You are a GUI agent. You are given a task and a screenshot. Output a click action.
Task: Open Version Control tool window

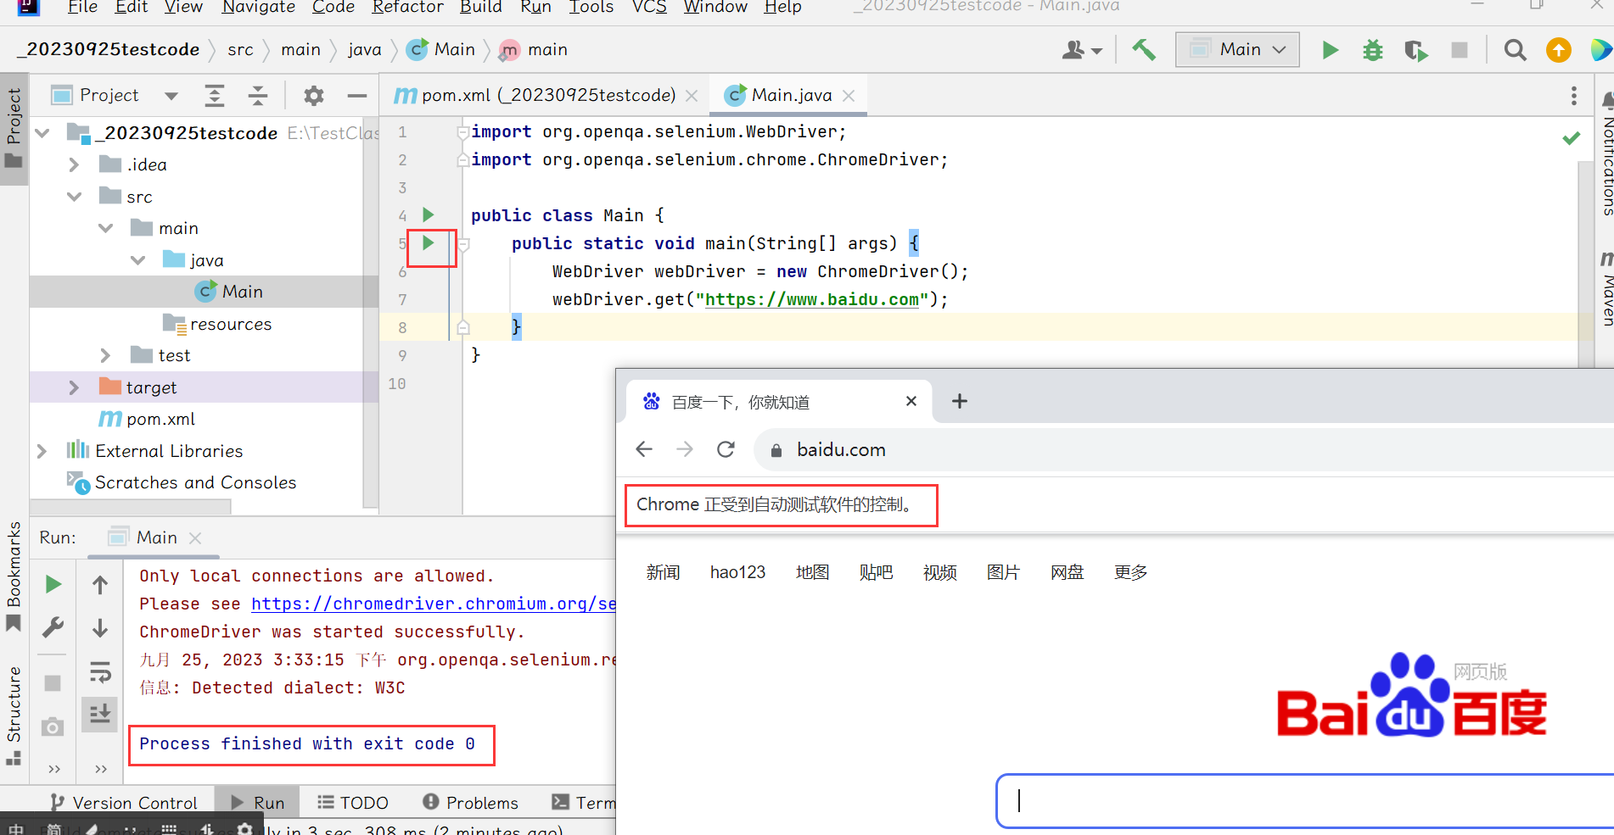(124, 803)
